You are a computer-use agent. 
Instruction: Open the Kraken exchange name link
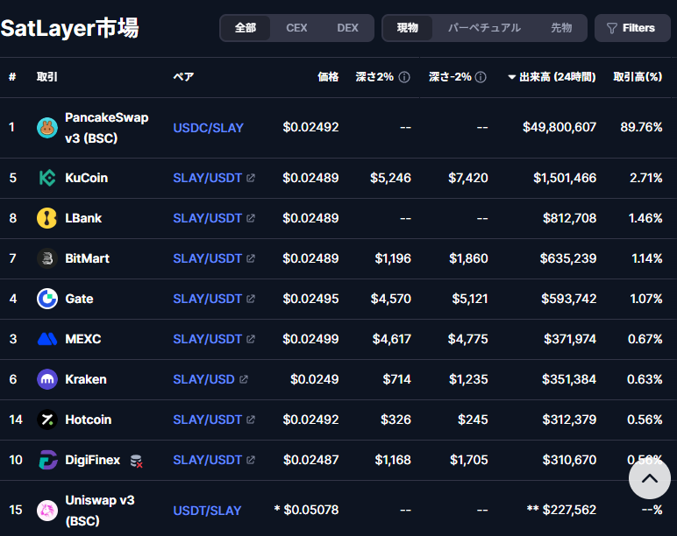pyautogui.click(x=85, y=379)
